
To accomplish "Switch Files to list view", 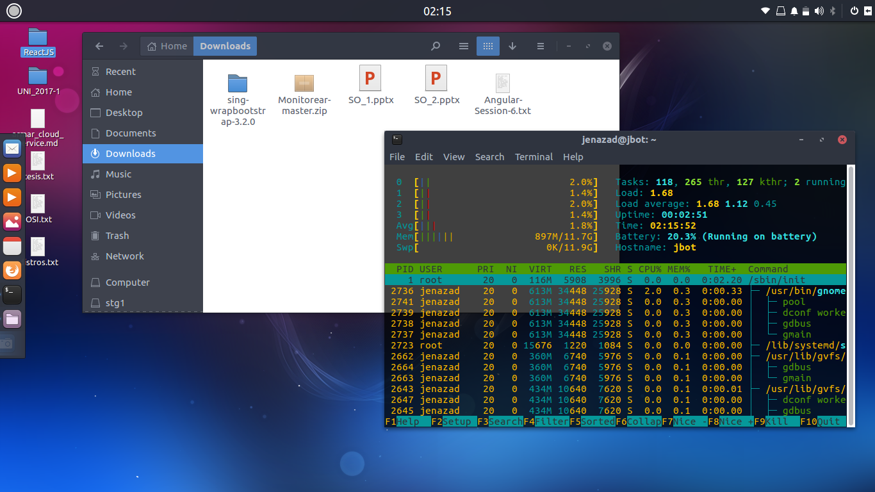I will coord(464,46).
